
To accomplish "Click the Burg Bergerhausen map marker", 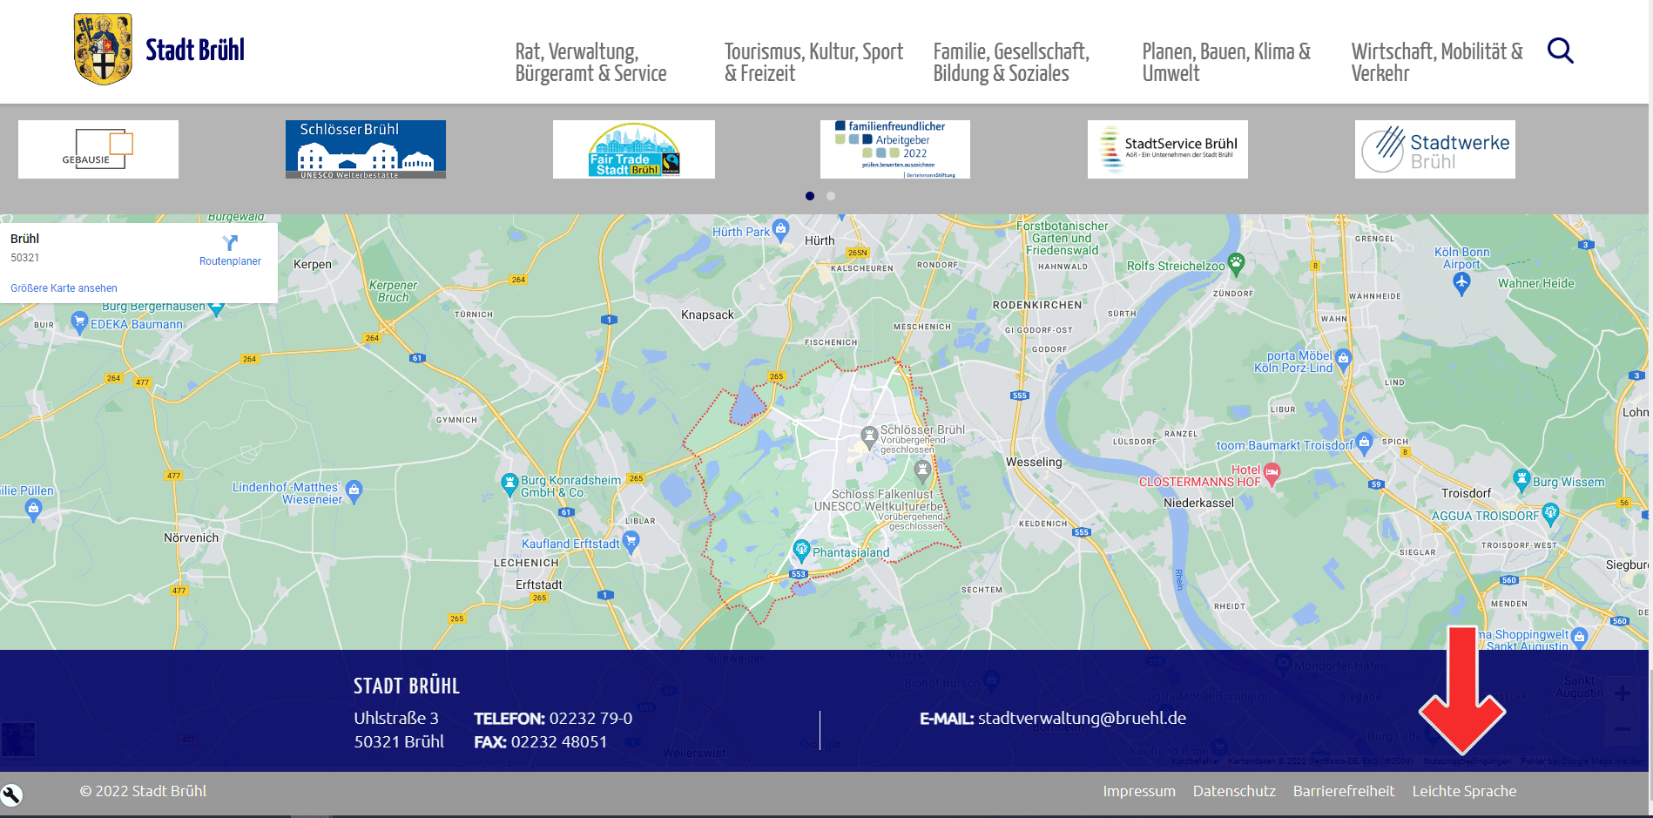I will (x=216, y=309).
